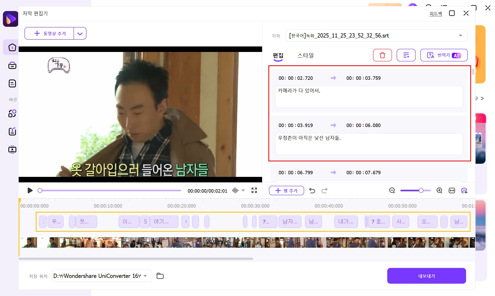Screen dimensions: 495x296
Task: Switch to the 스타일 tab
Action: [305, 55]
